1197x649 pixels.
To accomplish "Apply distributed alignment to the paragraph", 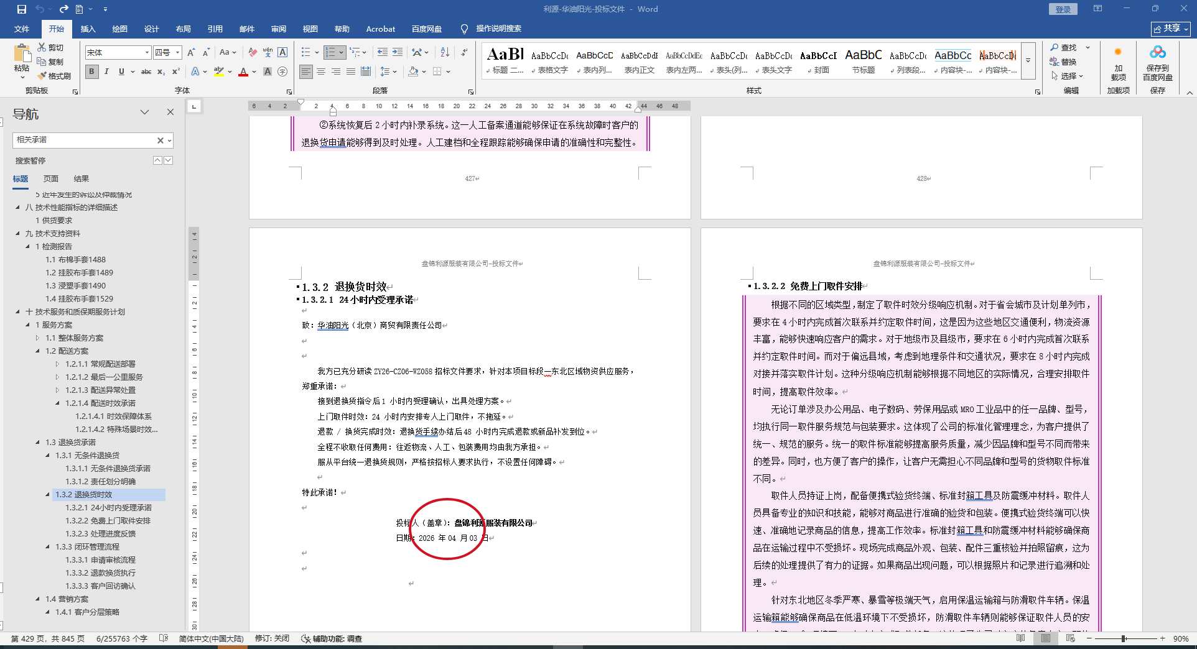I will (x=366, y=71).
